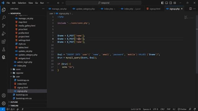Toggle the secondary side bar layout icon
This screenshot has width=198, height=111.
click(x=170, y=3)
